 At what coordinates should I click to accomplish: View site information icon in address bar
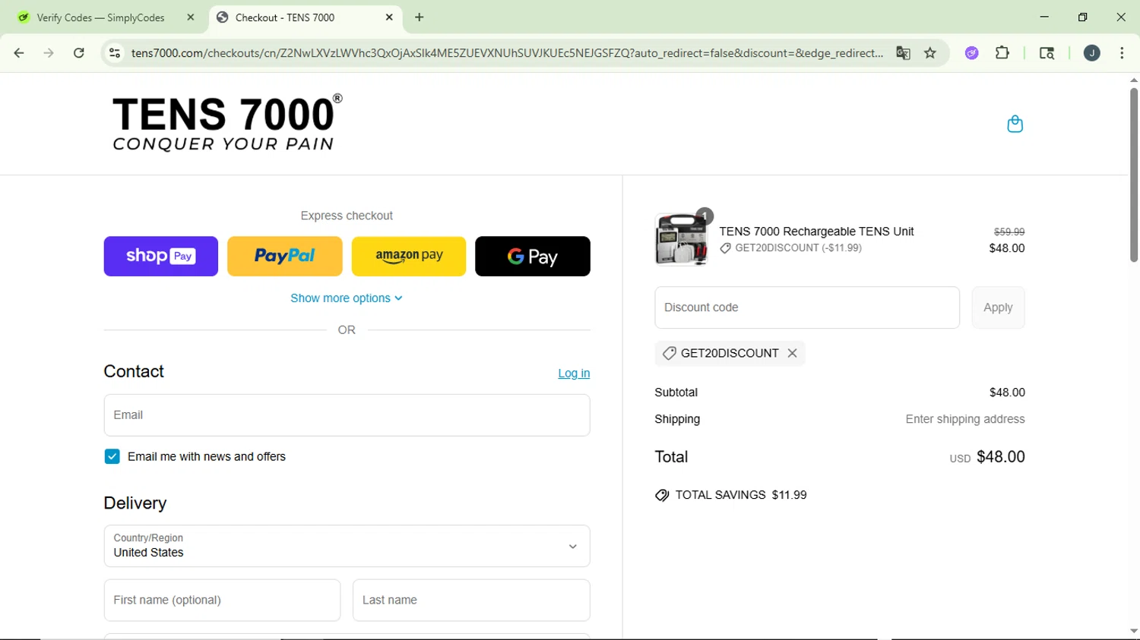[115, 53]
